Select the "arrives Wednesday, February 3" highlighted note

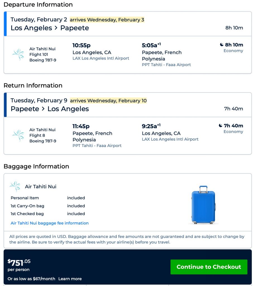coord(107,20)
